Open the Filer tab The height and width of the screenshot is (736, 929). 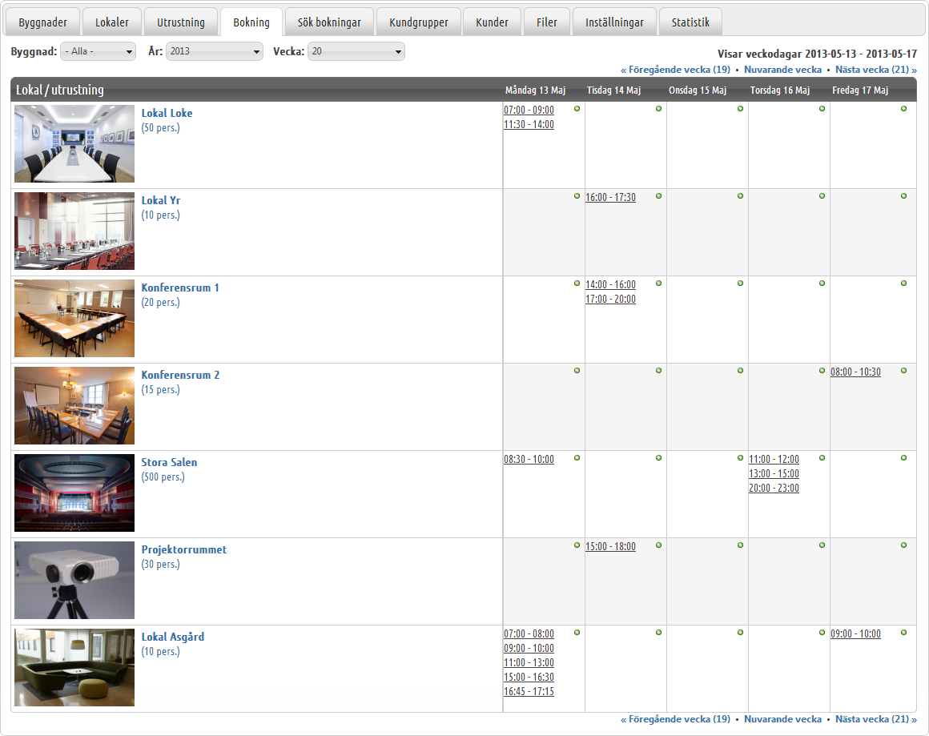tap(547, 22)
